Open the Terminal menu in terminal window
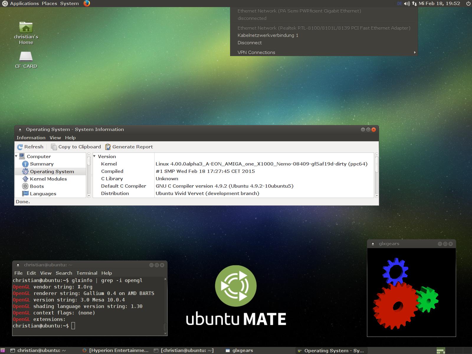Image resolution: width=472 pixels, height=354 pixels. (87, 273)
